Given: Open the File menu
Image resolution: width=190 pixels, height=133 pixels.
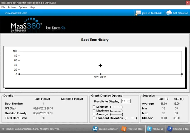Looking at the screenshot, I should [3, 7].
